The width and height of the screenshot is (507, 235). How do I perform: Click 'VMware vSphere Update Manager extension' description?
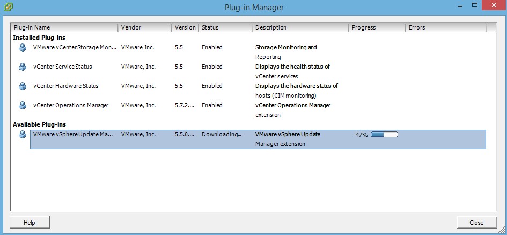(288, 139)
